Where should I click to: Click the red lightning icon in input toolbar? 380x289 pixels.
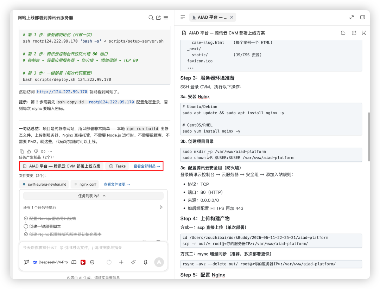(x=83, y=262)
